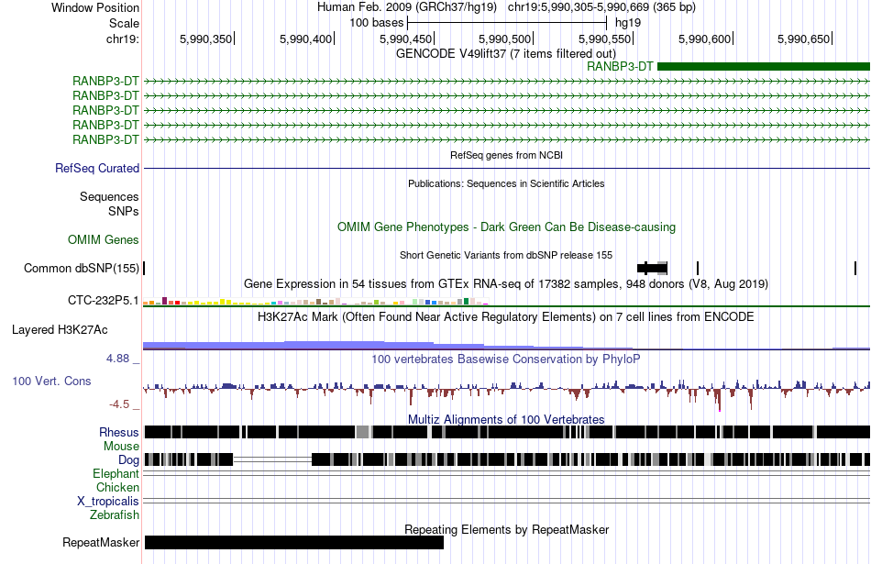This screenshot has width=871, height=564.
Task: Click the Chicken species label
Action: (117, 487)
